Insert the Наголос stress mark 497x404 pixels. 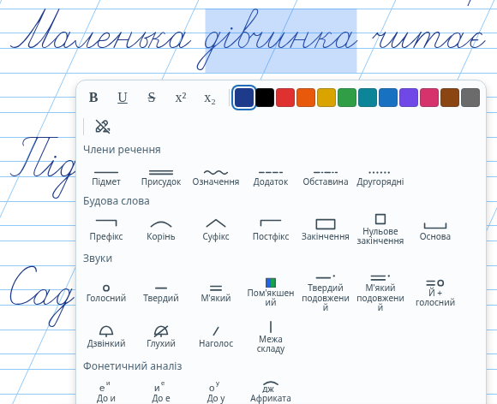(x=216, y=337)
